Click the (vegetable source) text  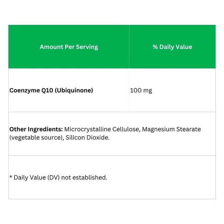(37, 138)
